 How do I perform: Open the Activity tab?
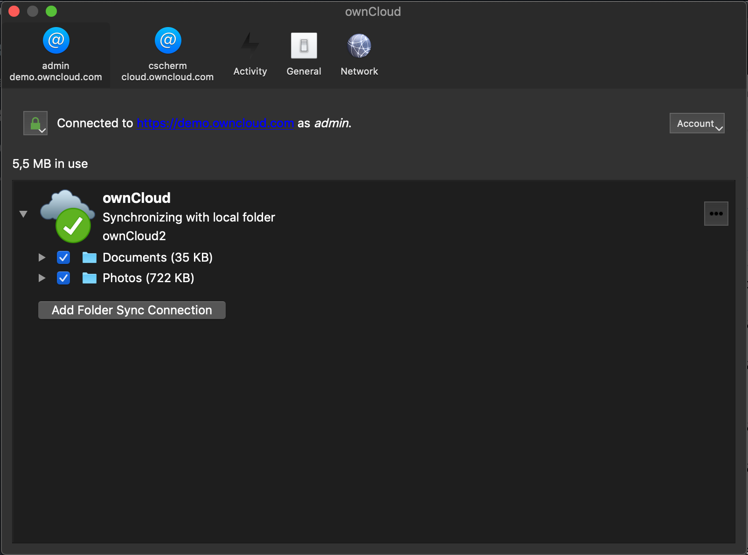pos(250,55)
